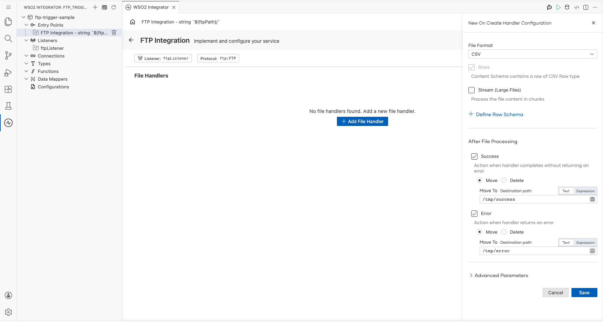Viewport: 603px width, 322px height.
Task: Cancel the handler configuration
Action: [x=555, y=293]
